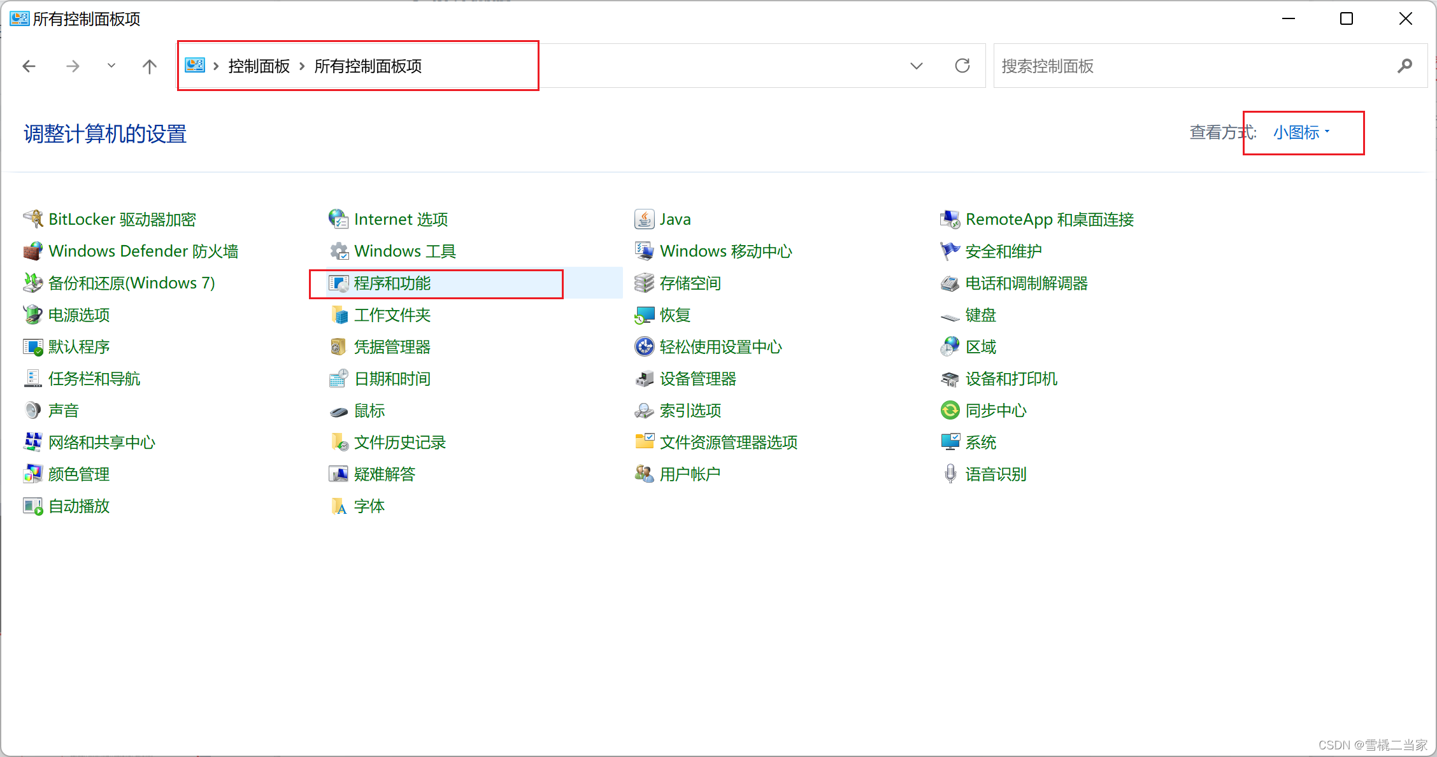This screenshot has width=1437, height=757.
Task: Open 文件资源管理器选项 link
Action: 729,442
